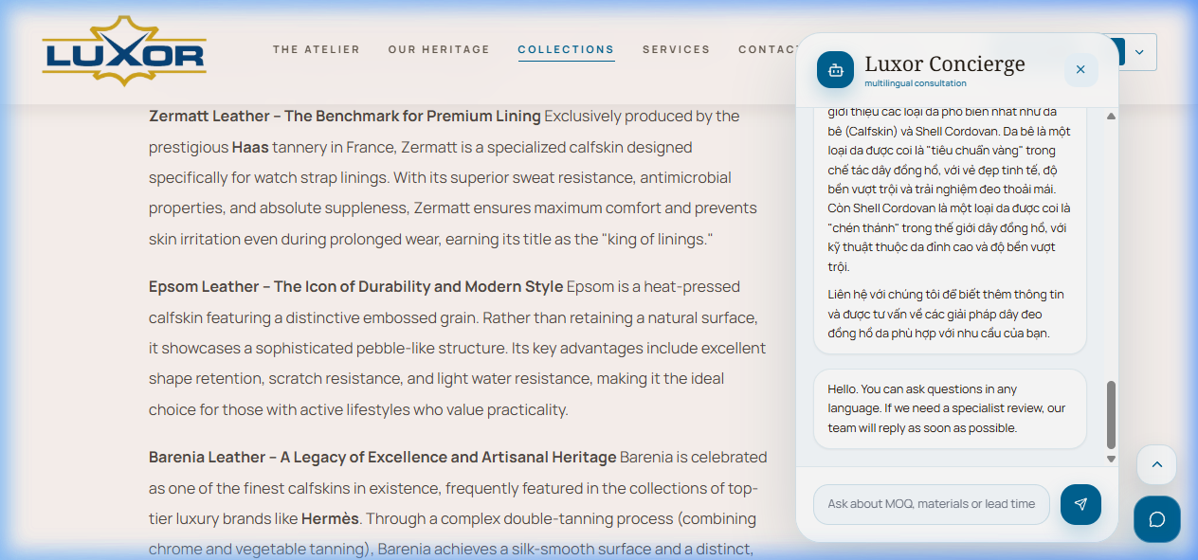The height and width of the screenshot is (560, 1198).
Task: Open the Services nav item
Action: pos(676,49)
